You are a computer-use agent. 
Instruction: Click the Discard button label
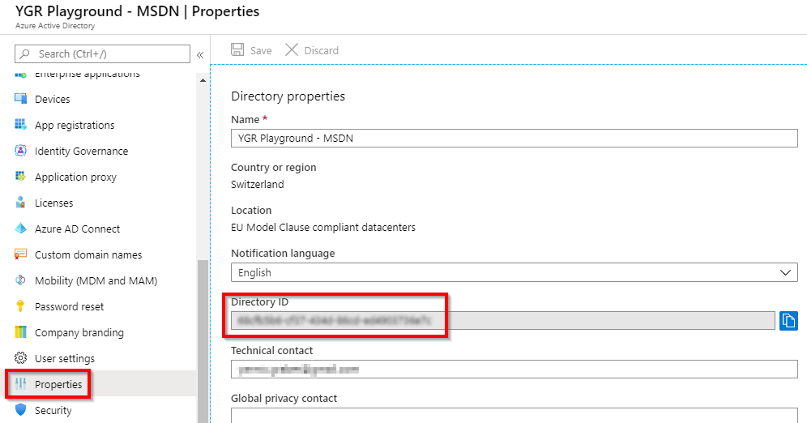coord(321,50)
